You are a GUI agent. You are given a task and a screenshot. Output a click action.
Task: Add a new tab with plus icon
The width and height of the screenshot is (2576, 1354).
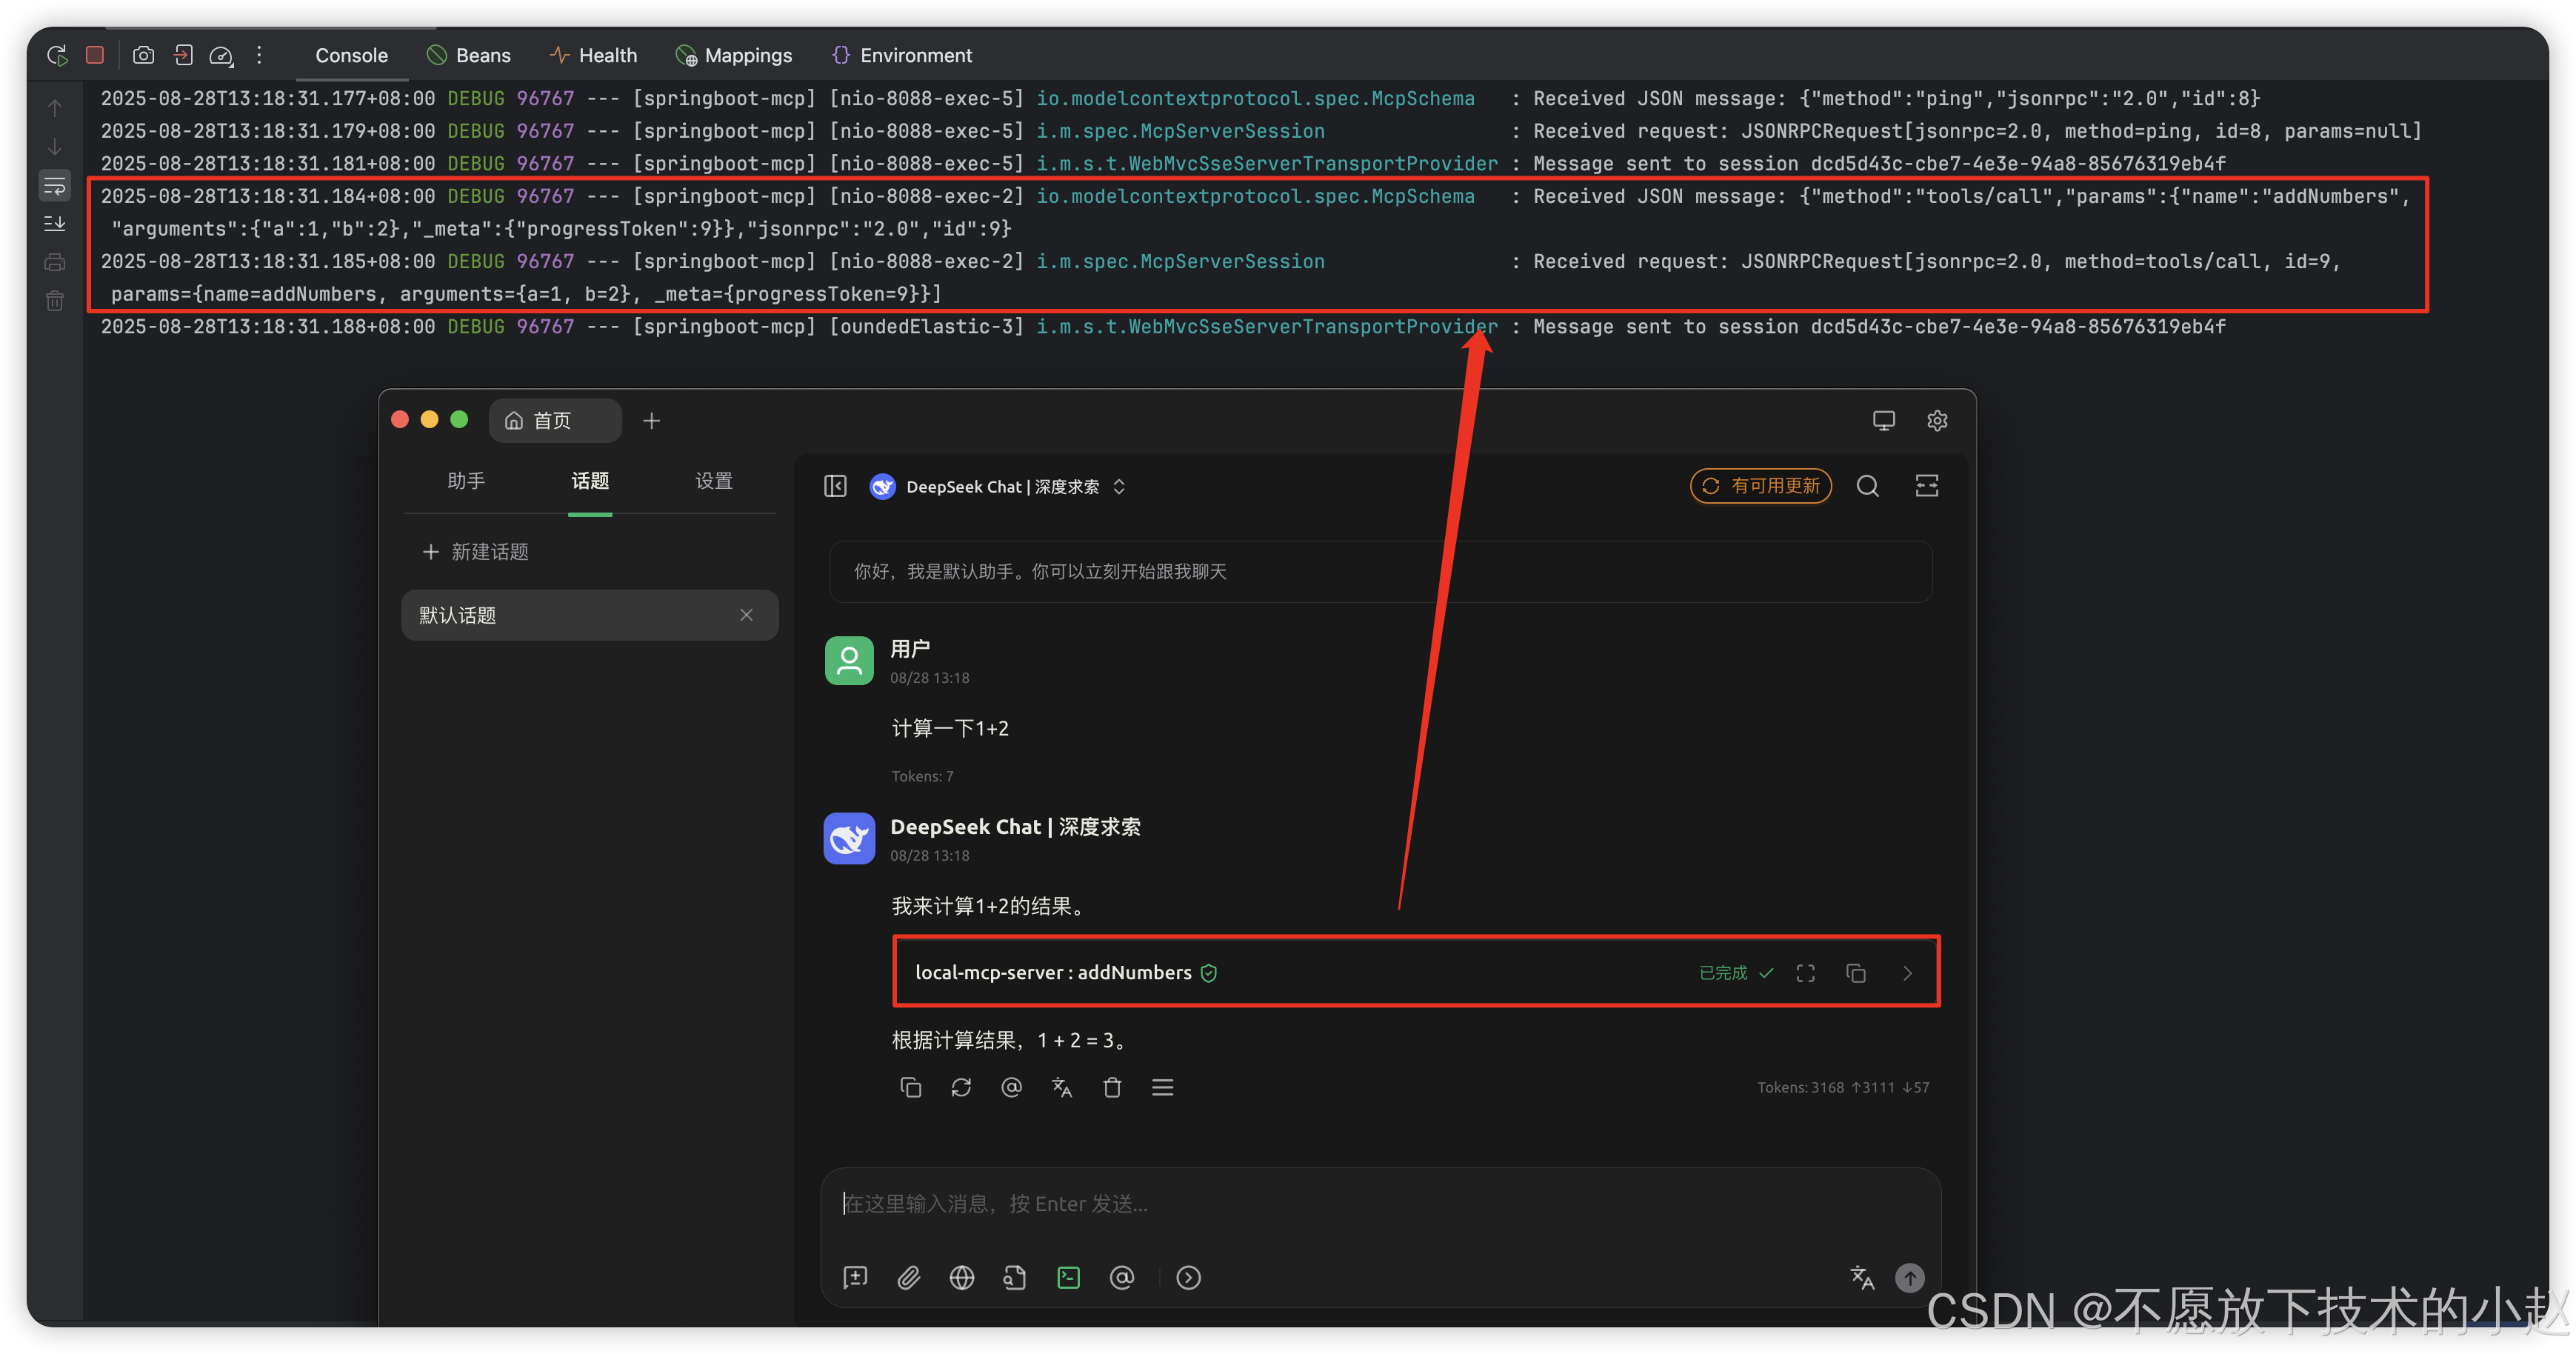(651, 420)
